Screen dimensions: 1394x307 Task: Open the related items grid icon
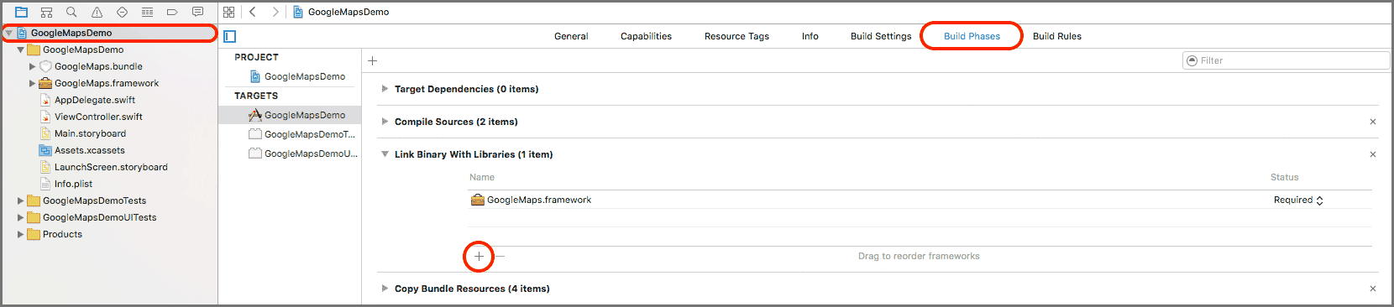coord(229,12)
